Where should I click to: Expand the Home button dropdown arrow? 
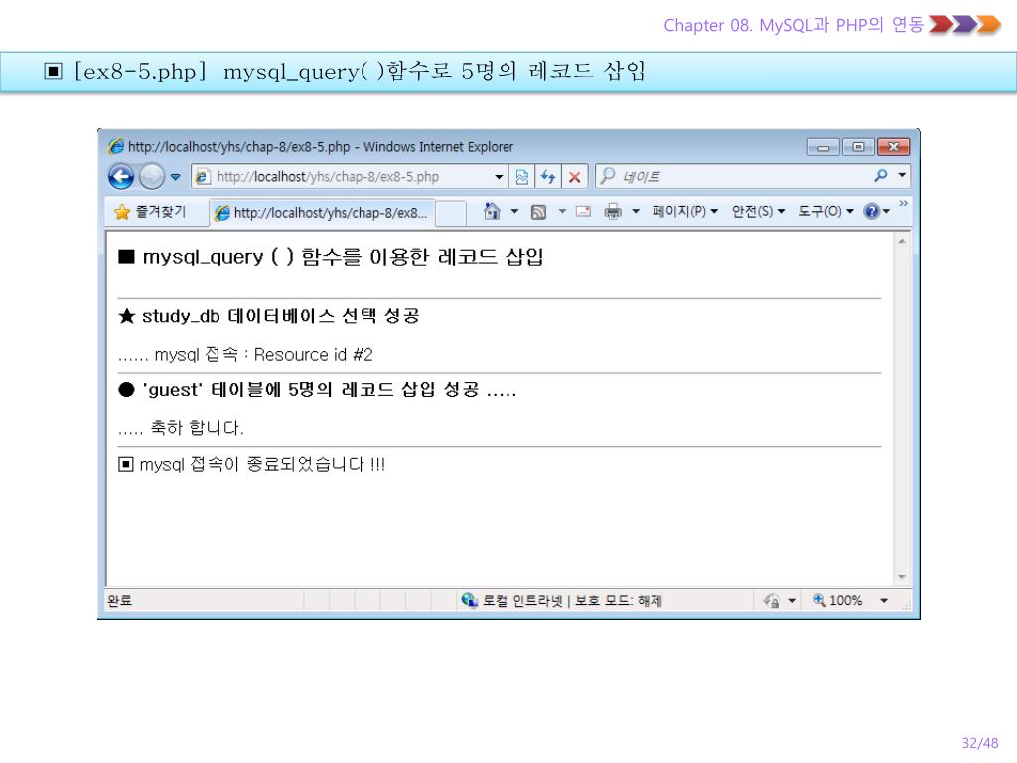[x=515, y=211]
